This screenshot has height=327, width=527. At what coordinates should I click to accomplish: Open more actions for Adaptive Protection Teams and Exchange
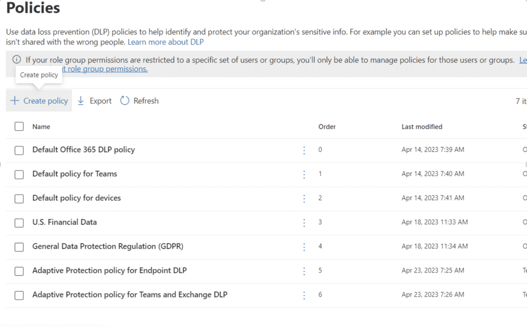pos(304,295)
